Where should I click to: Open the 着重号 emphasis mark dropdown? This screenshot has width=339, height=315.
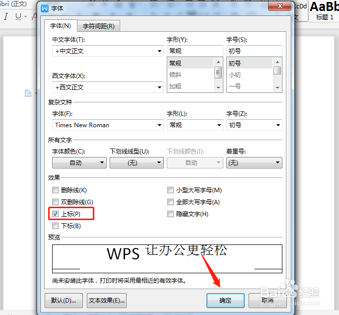254,162
